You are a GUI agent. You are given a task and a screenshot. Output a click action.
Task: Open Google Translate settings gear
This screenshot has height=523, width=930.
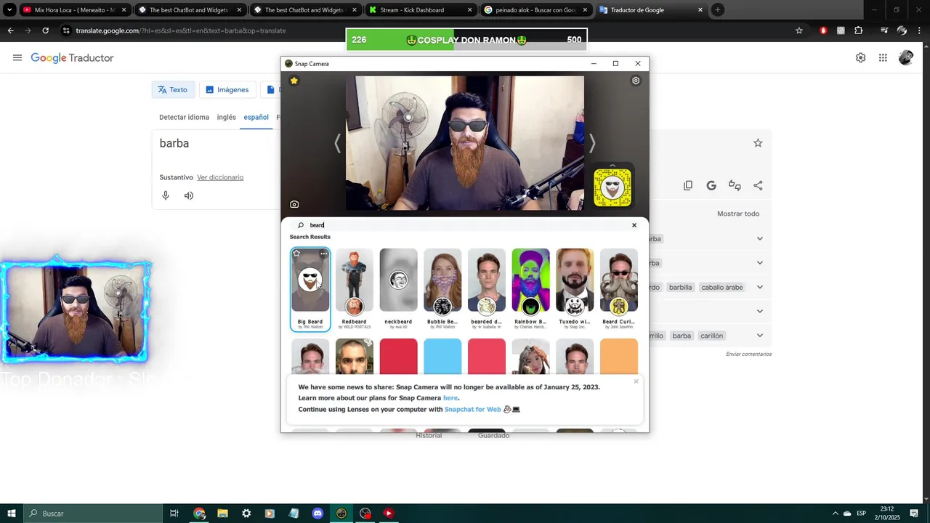[860, 58]
